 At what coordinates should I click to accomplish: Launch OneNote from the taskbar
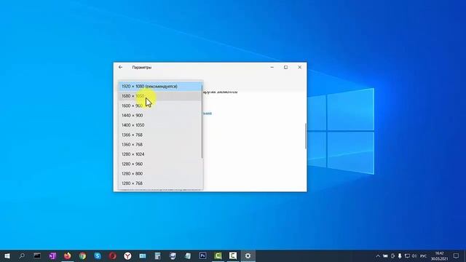tap(52, 255)
